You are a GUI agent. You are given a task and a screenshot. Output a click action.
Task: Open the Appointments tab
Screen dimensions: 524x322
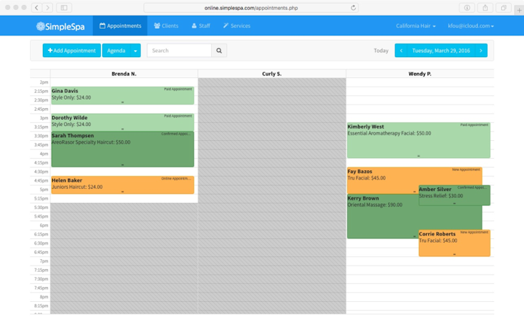tap(120, 26)
